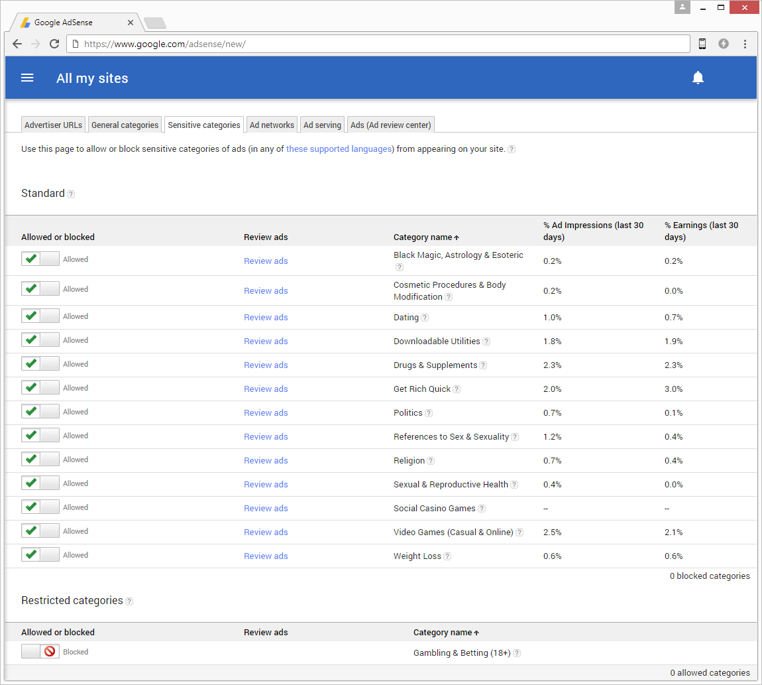Click help icon next to Downloadable Utilities
The image size is (762, 685).
pos(486,342)
